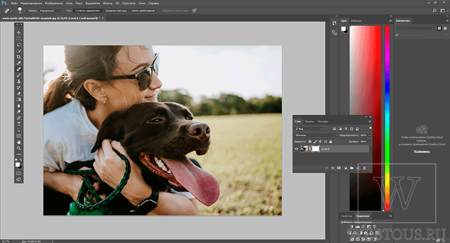The width and height of the screenshot is (450, 243).
Task: Open healing brush mode dropdown
Action: pyautogui.click(x=51, y=11)
